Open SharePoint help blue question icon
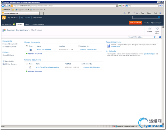166x130 pixels. pos(160,37)
